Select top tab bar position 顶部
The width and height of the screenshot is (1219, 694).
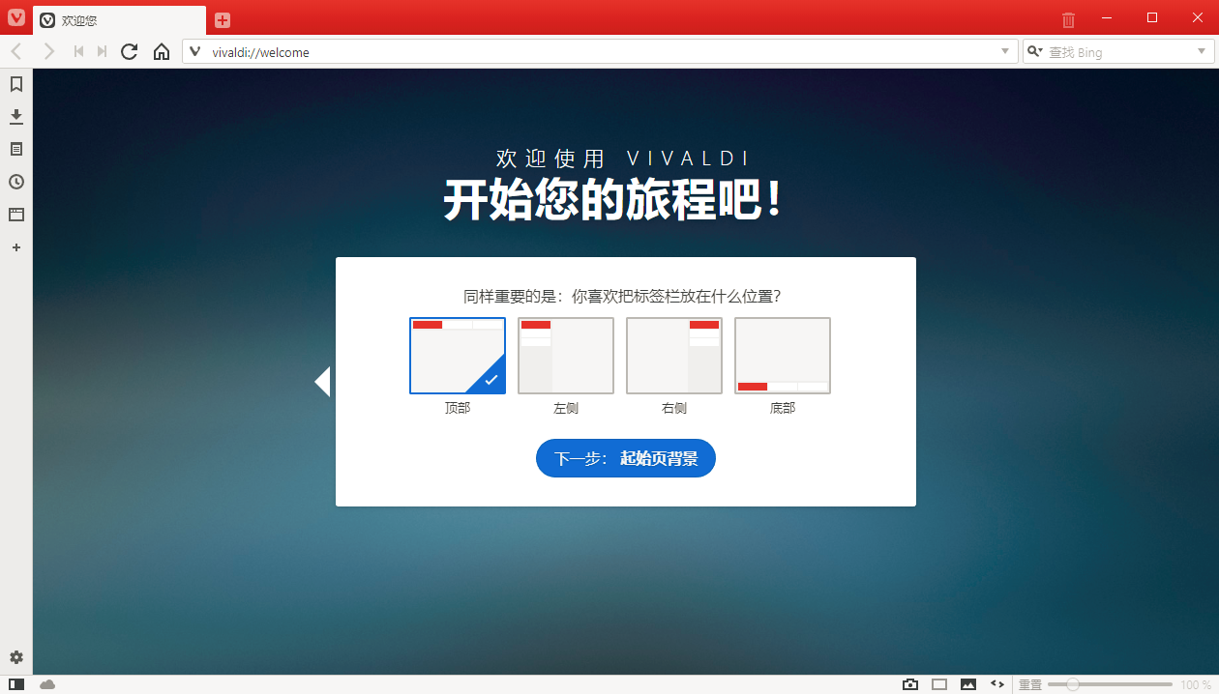[x=458, y=356]
